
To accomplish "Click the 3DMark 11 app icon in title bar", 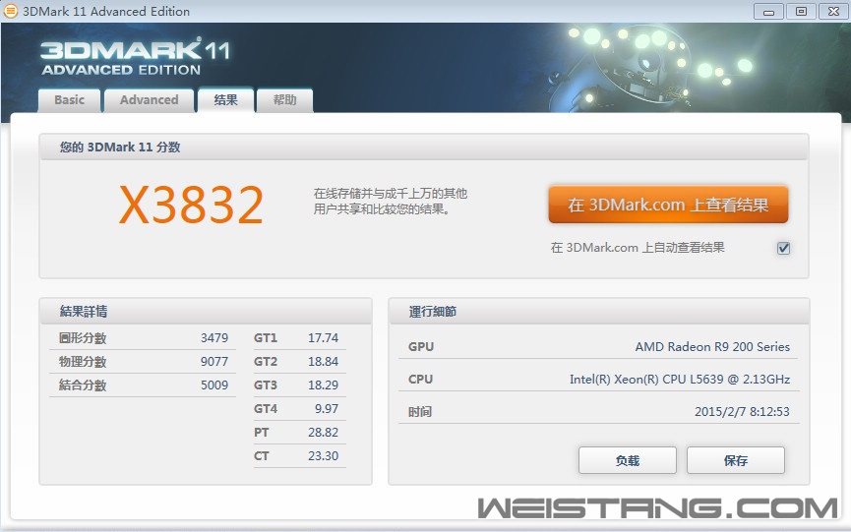I will [x=10, y=11].
